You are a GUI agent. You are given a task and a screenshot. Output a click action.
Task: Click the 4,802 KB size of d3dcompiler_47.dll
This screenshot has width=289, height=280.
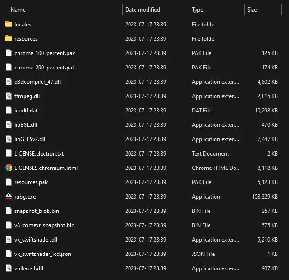(267, 82)
